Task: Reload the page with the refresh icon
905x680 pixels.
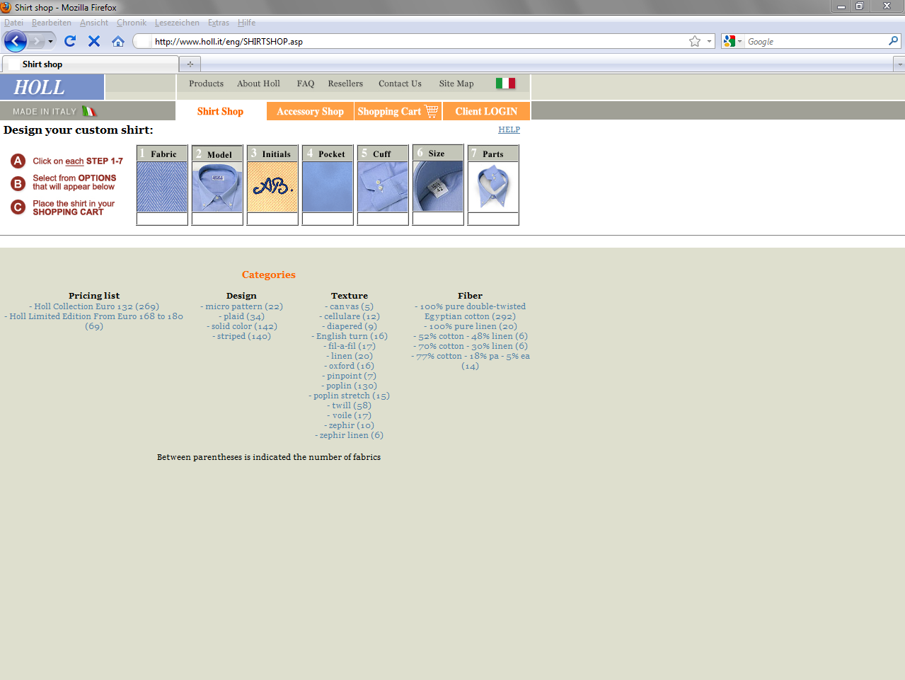Action: pyautogui.click(x=70, y=41)
